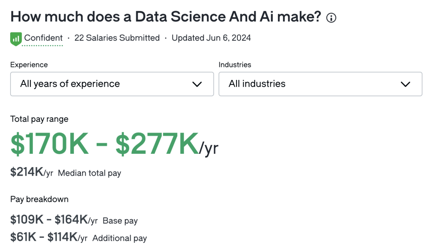Image resolution: width=439 pixels, height=250 pixels.
Task: Click the info icon beside the heading
Action: point(331,18)
